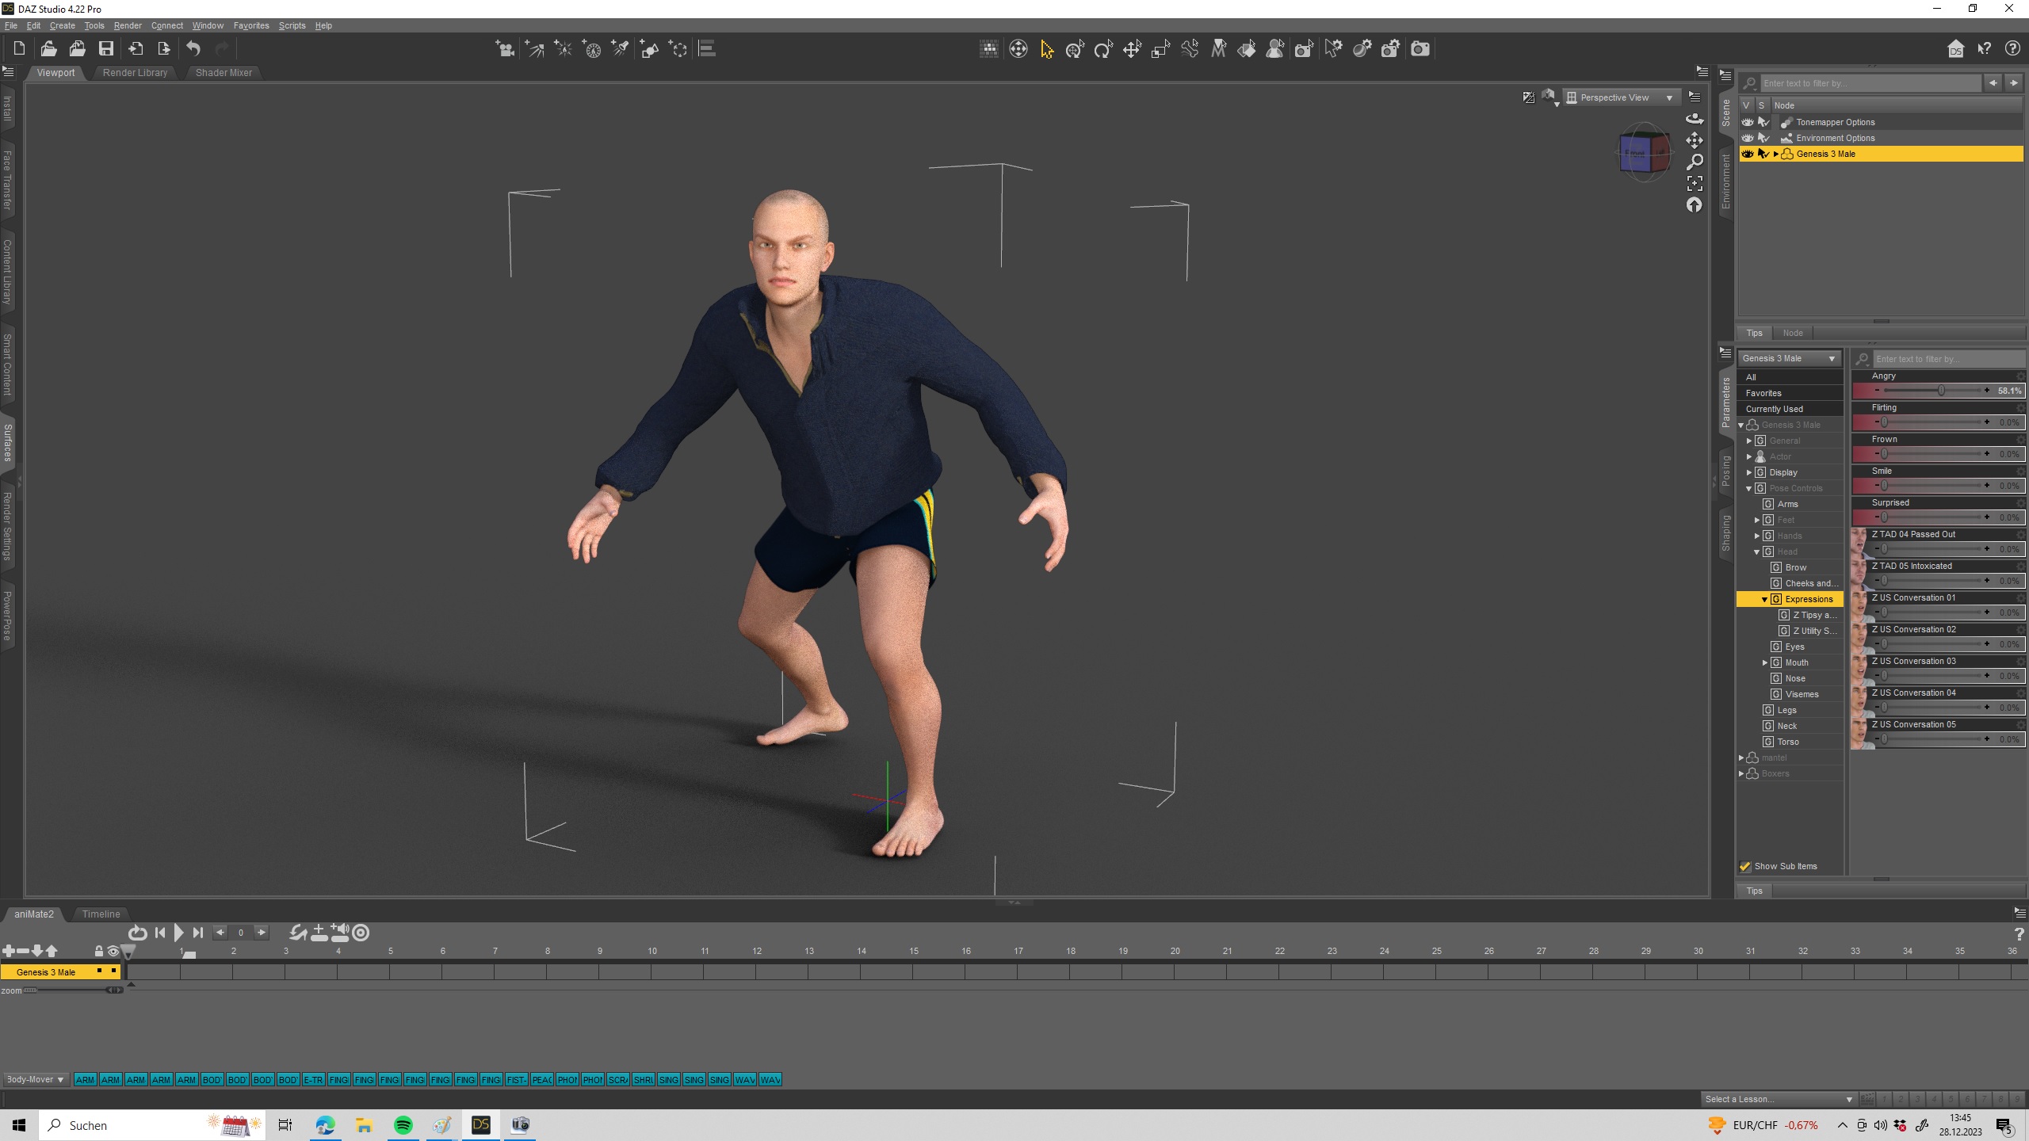The height and width of the screenshot is (1141, 2029).
Task: Click the Render camera icon
Action: click(1420, 49)
